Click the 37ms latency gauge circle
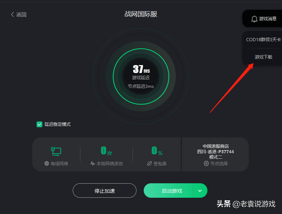282x214 pixels. coord(141,76)
